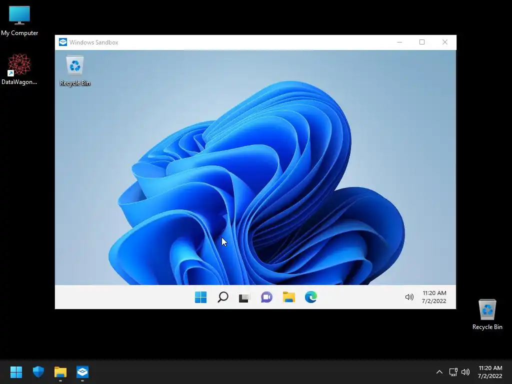The image size is (512, 384).
Task: Click the Windows Sandbox host taskbar icon
Action: [82, 371]
